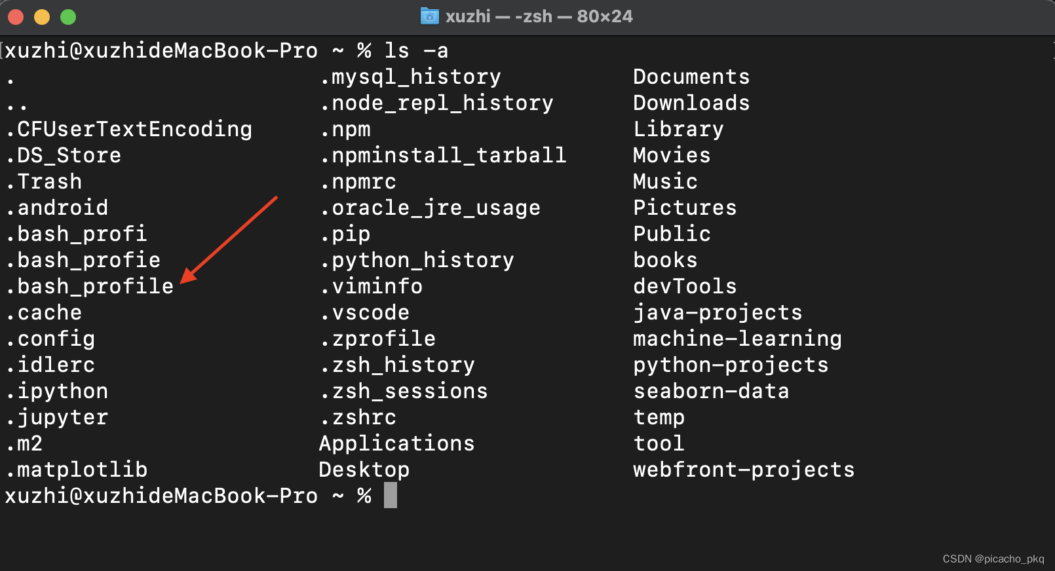Click the home folder icon in title bar
1055x571 pixels.
(429, 16)
